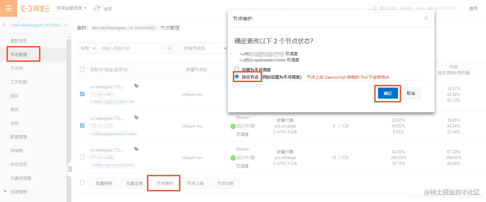486x202 pixels.
Task: Open the hamburger navigation menu
Action: click(x=8, y=8)
